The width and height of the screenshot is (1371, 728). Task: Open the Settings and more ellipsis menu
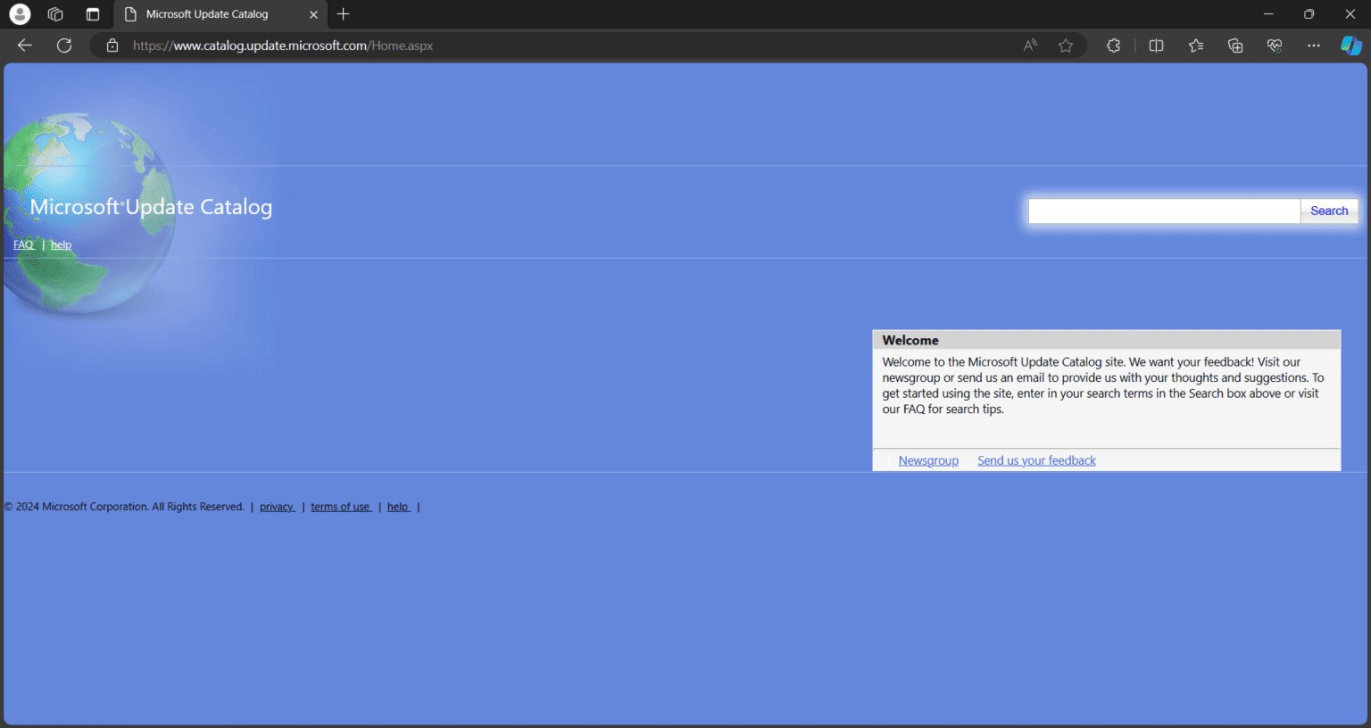(1314, 45)
